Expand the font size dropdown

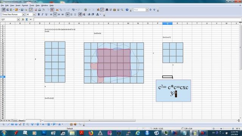point(34,14)
